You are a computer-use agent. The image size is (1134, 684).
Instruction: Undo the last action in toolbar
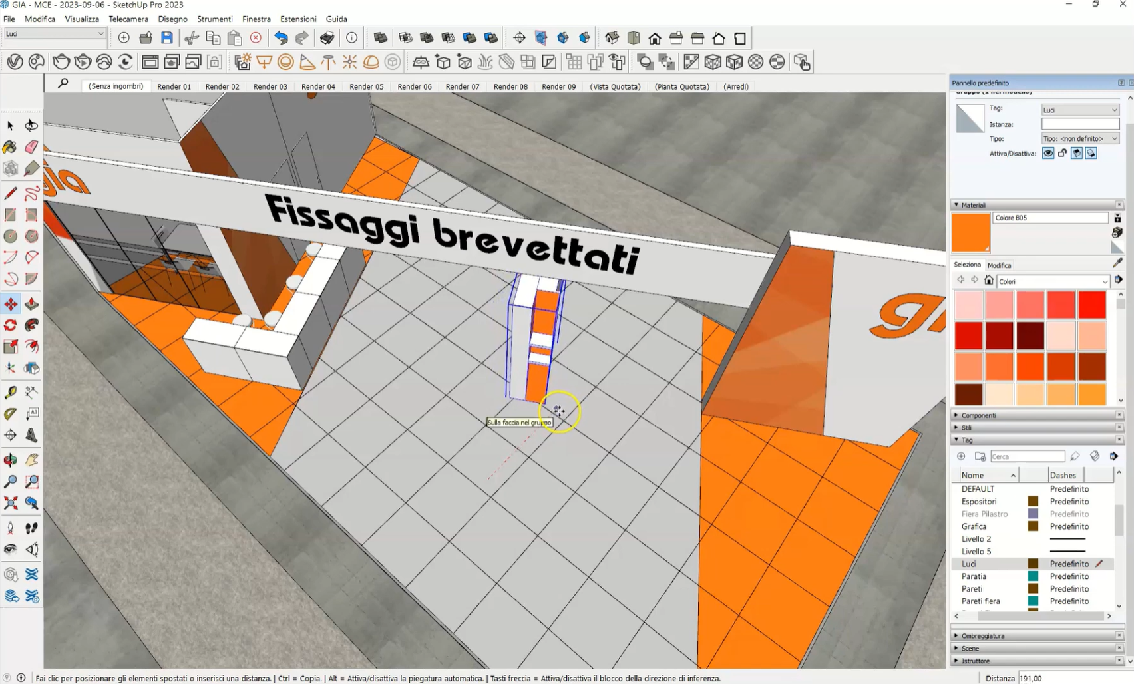(281, 38)
